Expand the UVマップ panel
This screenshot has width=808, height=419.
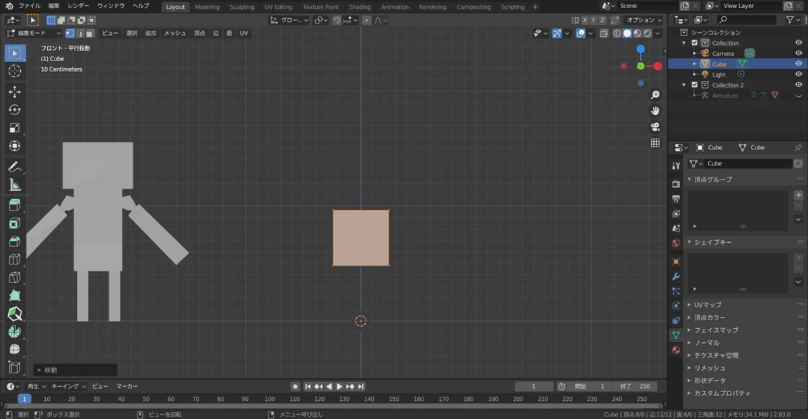coord(708,305)
